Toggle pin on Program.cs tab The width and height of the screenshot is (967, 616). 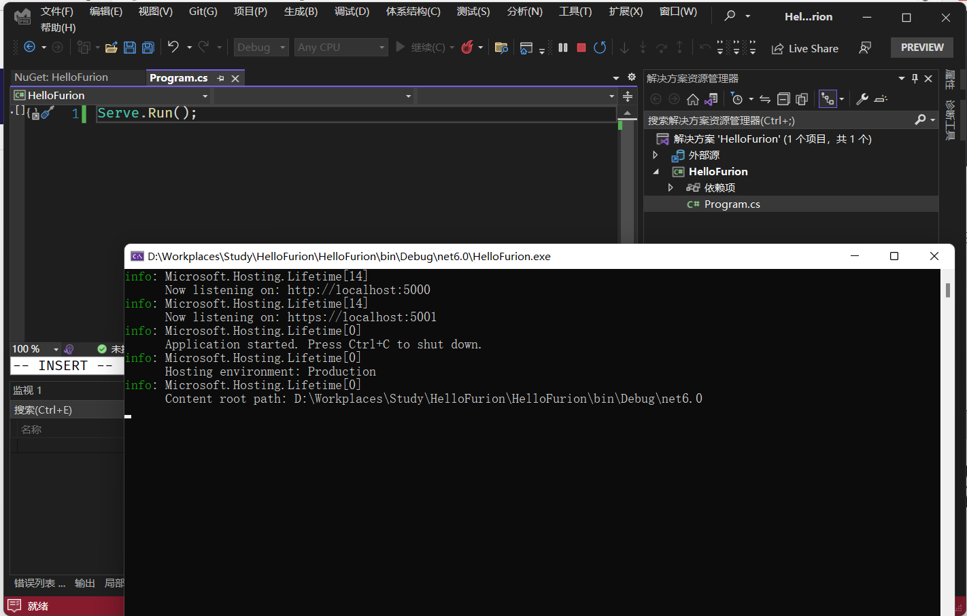[x=220, y=79]
